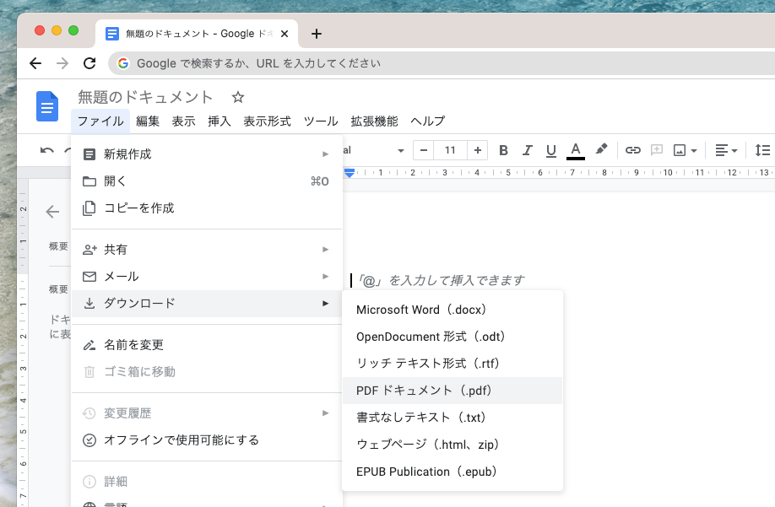Image resolution: width=775 pixels, height=507 pixels.
Task: Close the document outline with back arrow
Action: pyautogui.click(x=52, y=212)
